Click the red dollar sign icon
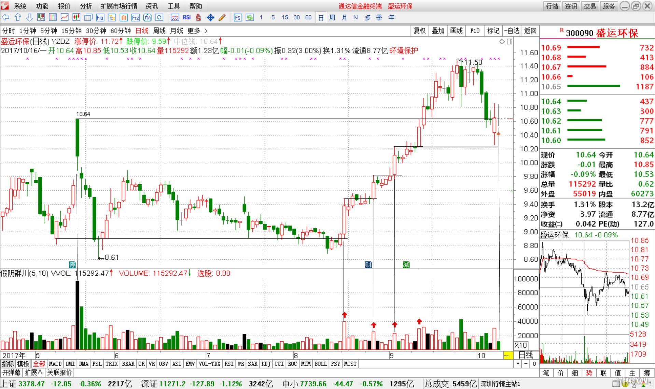Viewport: 655px width, 389px height. pyautogui.click(x=199, y=17)
